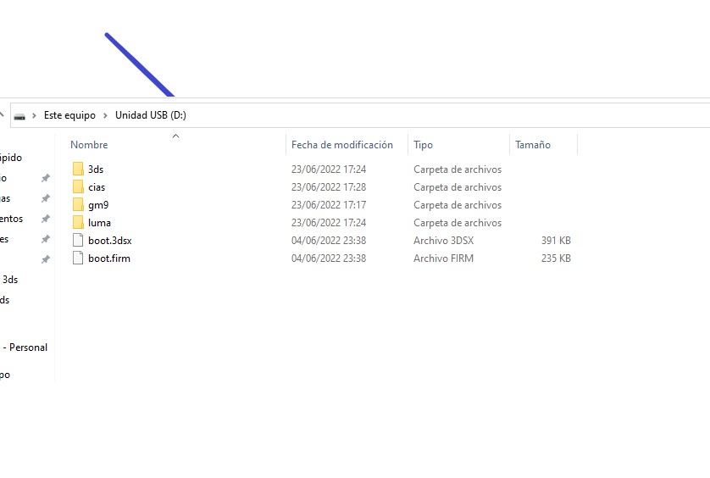Select boot.3dsx file name
This screenshot has height=478, width=710.
(109, 241)
